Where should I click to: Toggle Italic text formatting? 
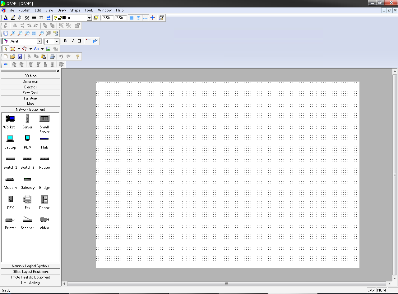[x=72, y=41]
